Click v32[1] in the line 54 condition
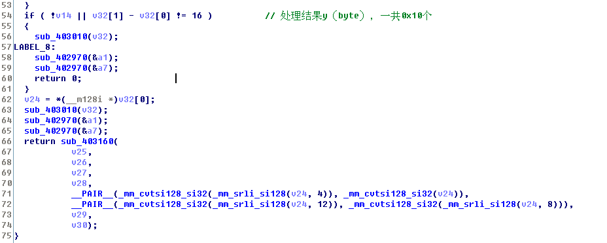This screenshot has width=607, height=243. coord(108,16)
